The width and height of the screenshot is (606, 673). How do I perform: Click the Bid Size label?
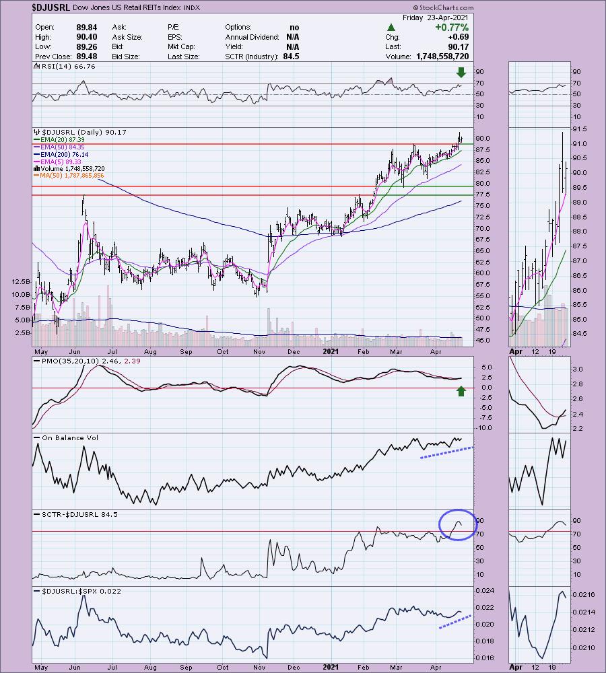126,57
